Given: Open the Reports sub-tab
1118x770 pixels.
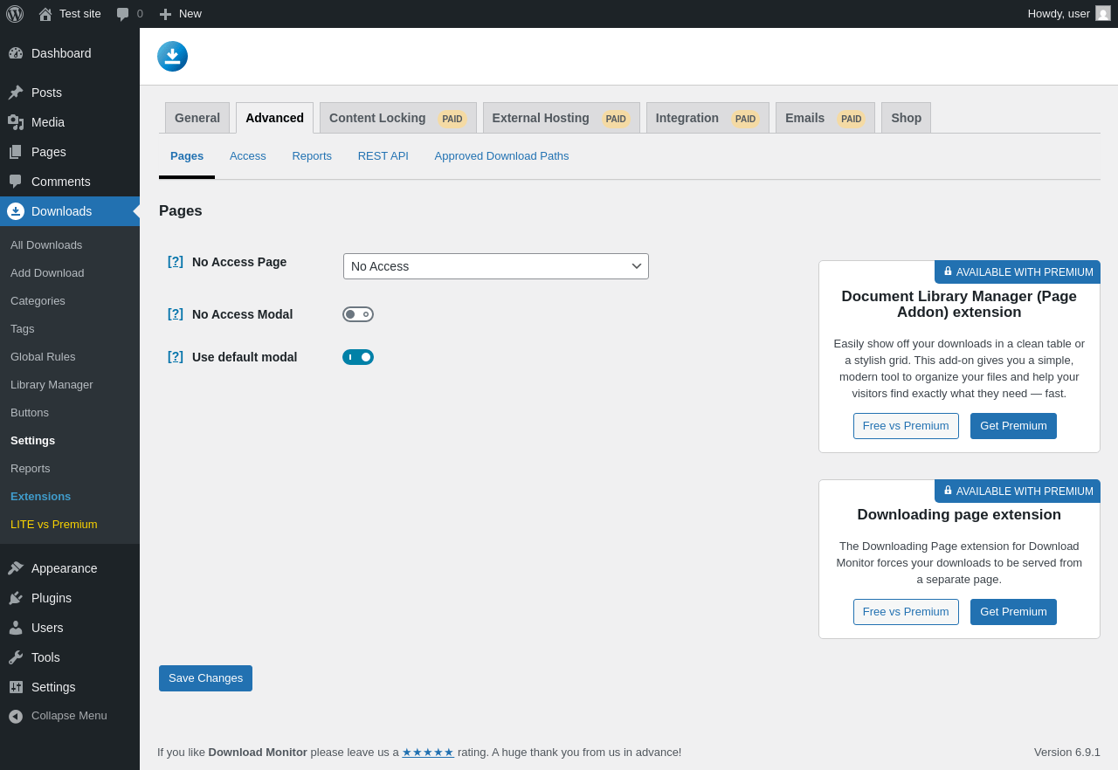Looking at the screenshot, I should tap(312, 156).
